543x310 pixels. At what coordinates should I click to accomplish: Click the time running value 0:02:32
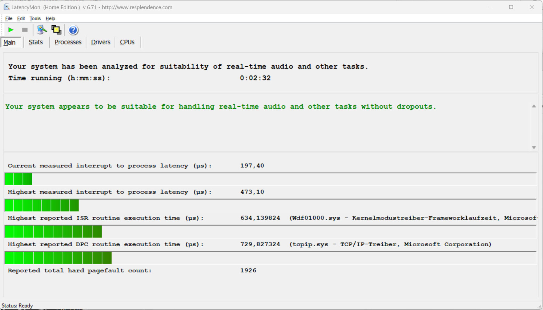tap(255, 78)
